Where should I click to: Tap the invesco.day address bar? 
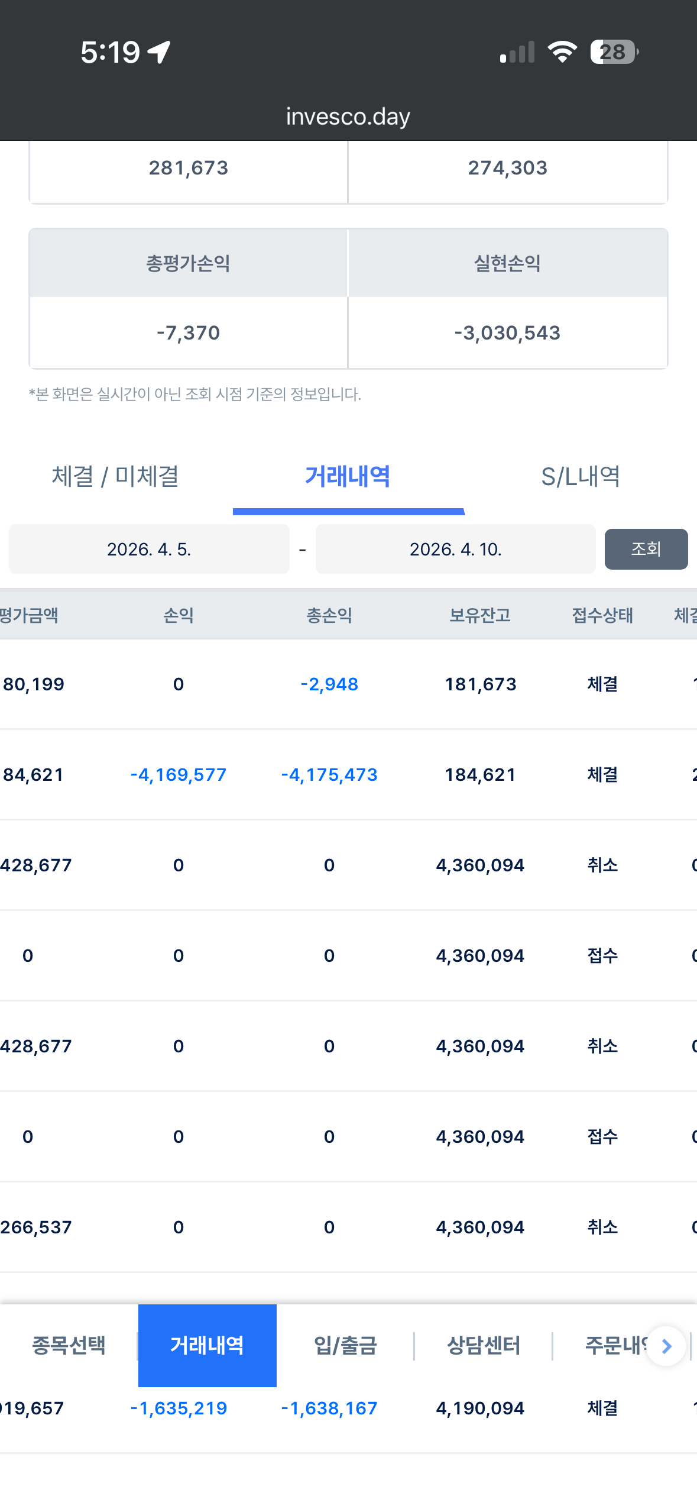click(x=348, y=117)
